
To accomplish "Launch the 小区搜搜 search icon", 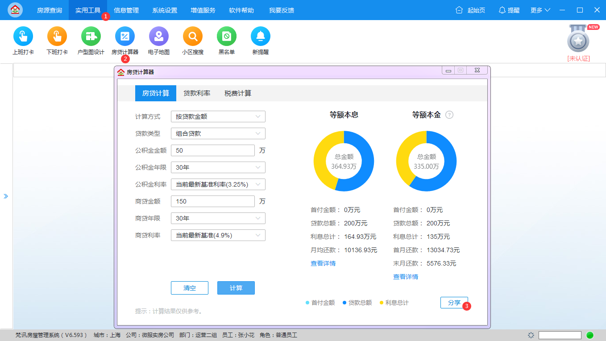I will 193,37.
